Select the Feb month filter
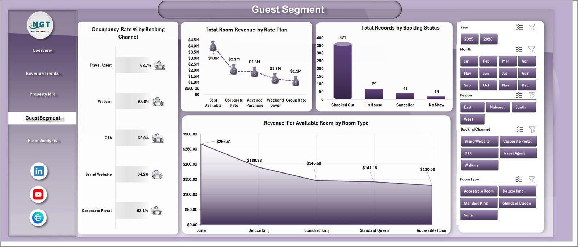This screenshot has width=578, height=247. tap(488, 61)
